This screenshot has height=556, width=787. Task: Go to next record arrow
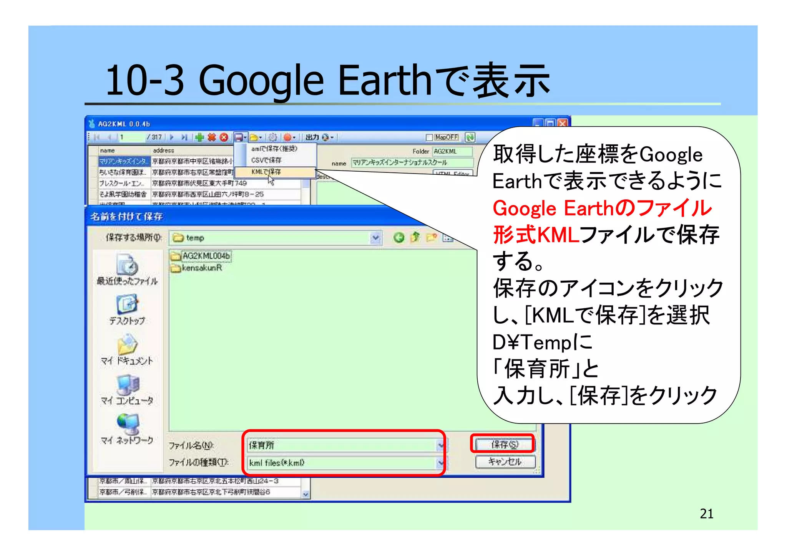[171, 137]
